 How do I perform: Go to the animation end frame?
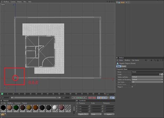pyautogui.click(x=86, y=98)
